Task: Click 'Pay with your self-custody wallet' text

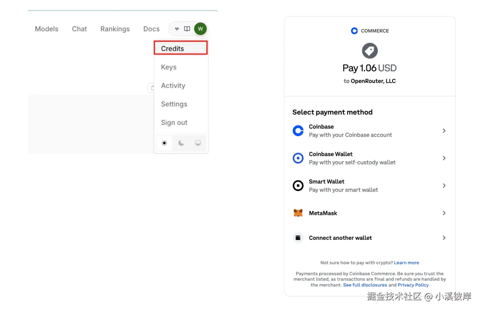Action: pyautogui.click(x=352, y=162)
